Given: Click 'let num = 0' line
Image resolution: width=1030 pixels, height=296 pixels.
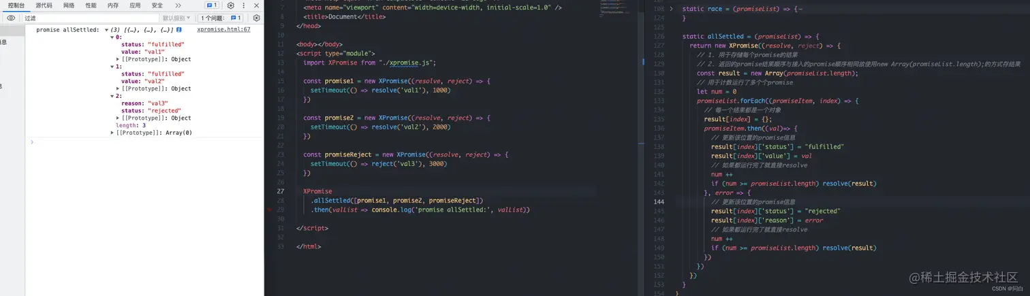Looking at the screenshot, I should point(716,91).
